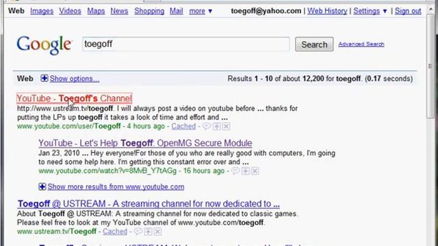Image resolution: width=438 pixels, height=246 pixels.
Task: Click Show more results from www.youtube.com
Action: (116, 187)
